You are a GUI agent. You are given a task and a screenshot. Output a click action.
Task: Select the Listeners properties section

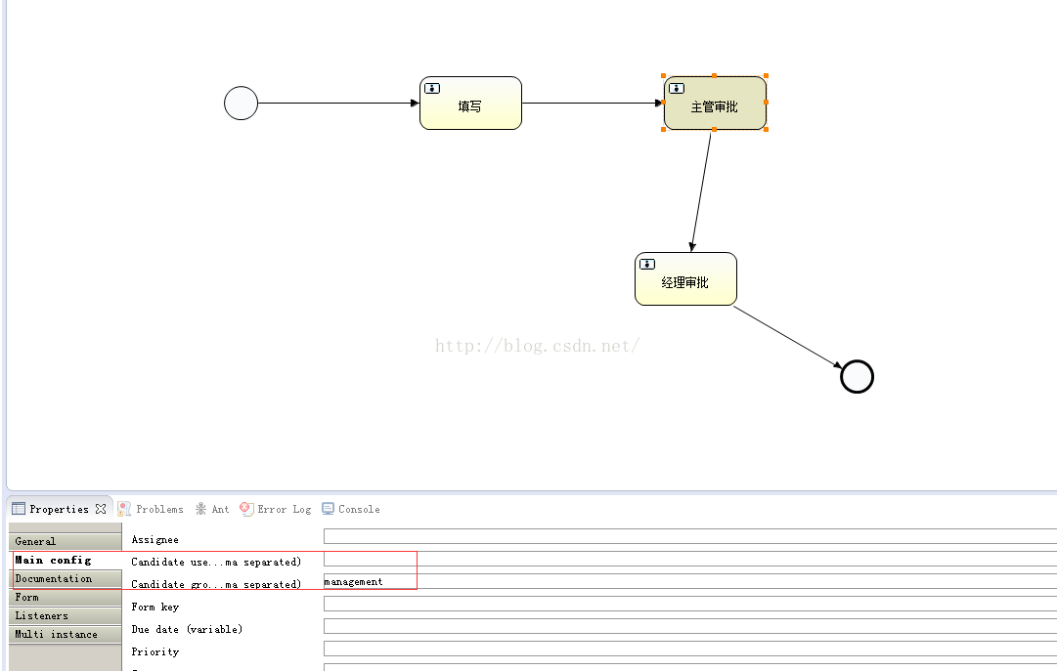click(66, 615)
